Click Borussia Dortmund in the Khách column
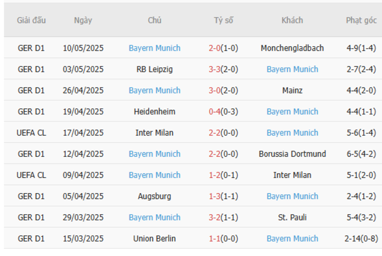 (x=292, y=154)
